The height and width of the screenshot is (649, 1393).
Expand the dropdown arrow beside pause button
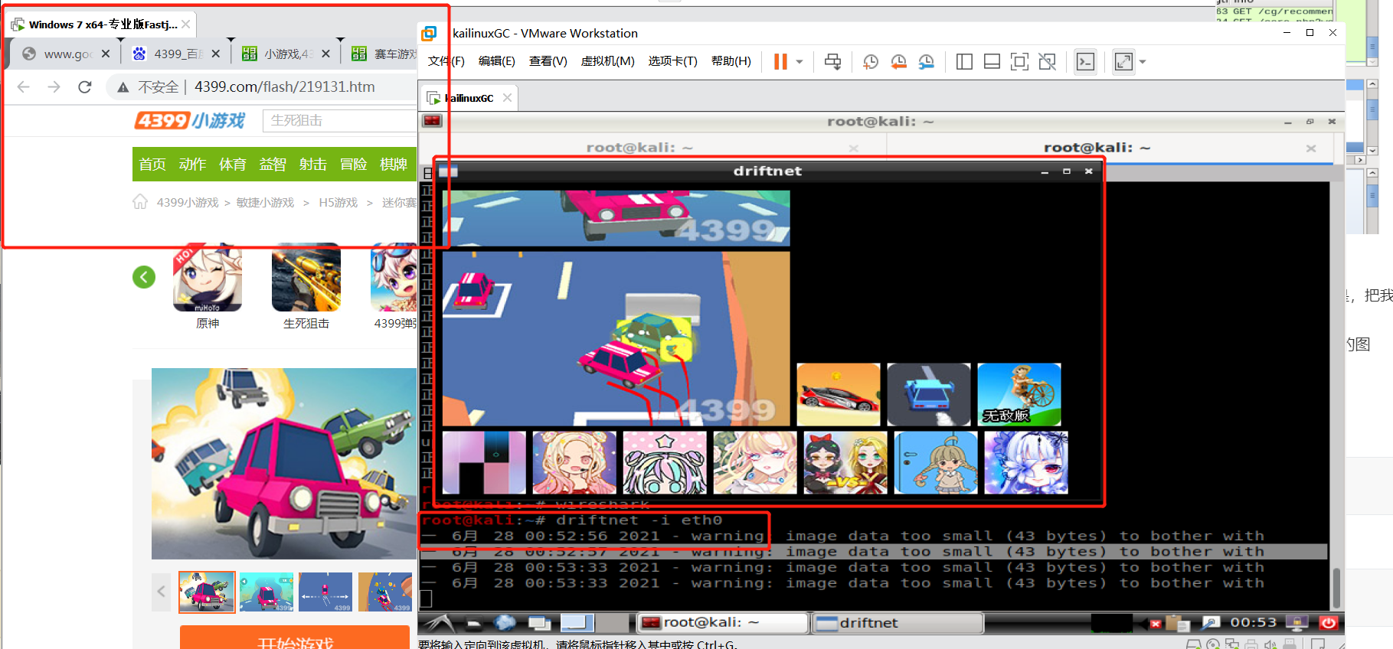click(800, 62)
